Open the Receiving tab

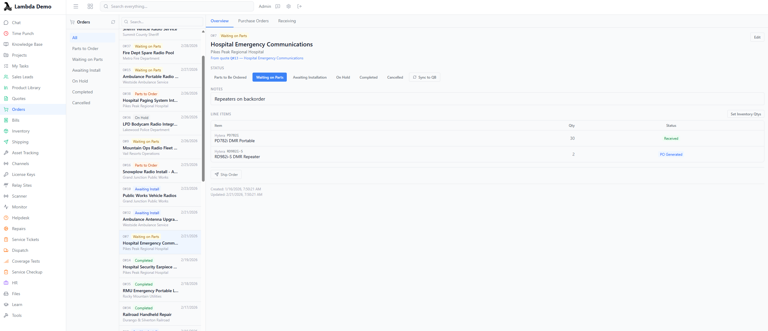[x=286, y=21]
